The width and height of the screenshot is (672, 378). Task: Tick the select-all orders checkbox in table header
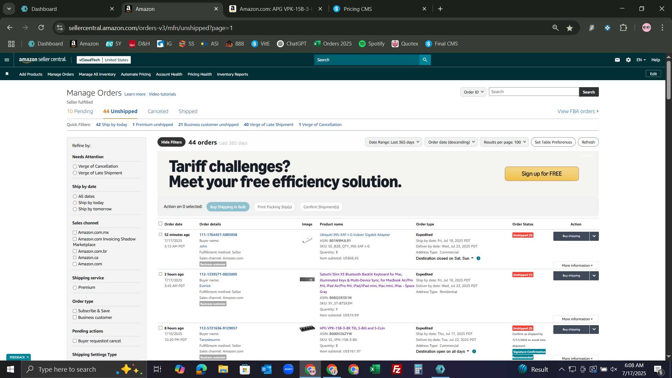160,224
